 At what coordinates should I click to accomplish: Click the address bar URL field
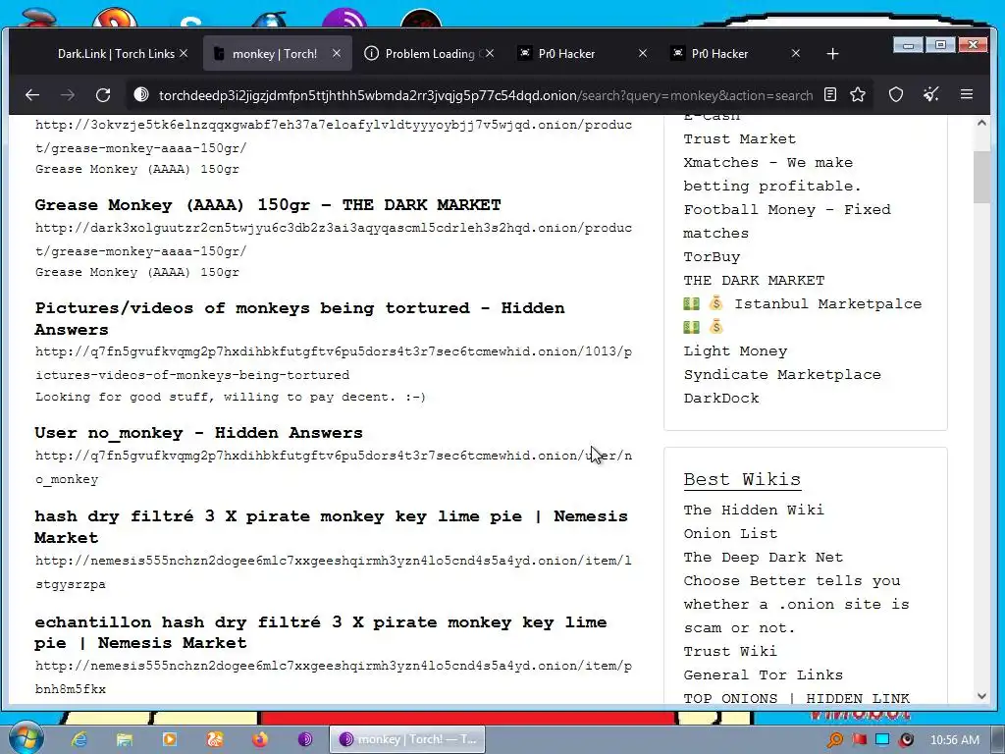(485, 95)
